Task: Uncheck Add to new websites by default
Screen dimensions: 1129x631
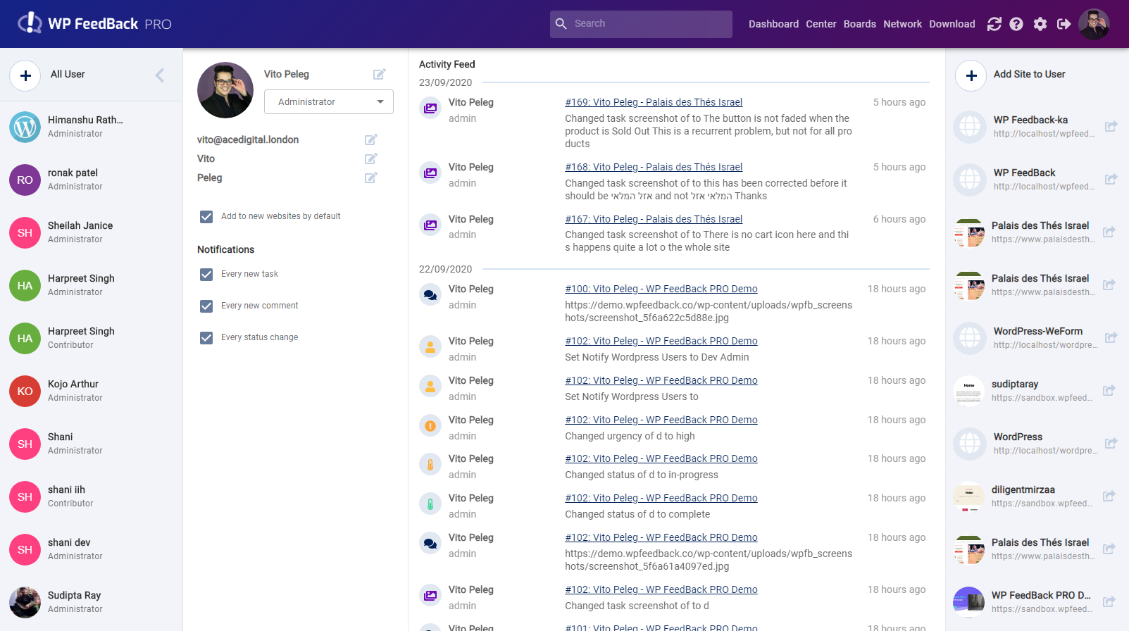Action: coord(206,216)
